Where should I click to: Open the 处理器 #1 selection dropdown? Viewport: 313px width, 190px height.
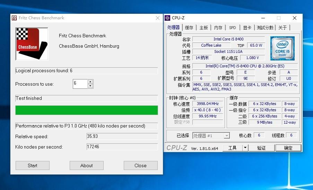[x=211, y=136]
